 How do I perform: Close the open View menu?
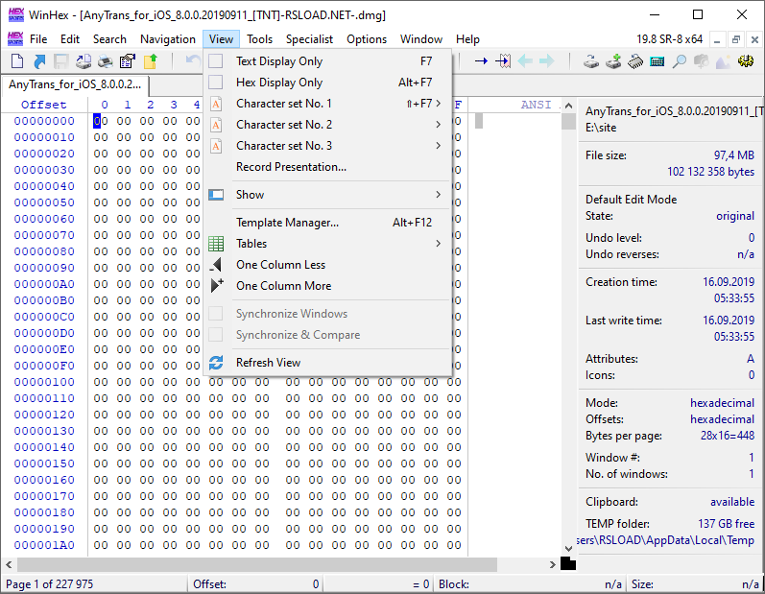click(221, 39)
